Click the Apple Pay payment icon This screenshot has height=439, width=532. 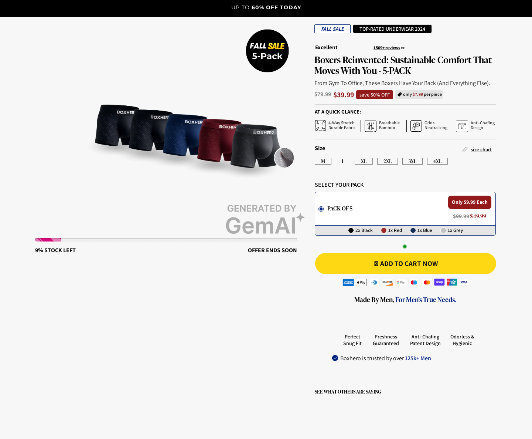pyautogui.click(x=361, y=283)
